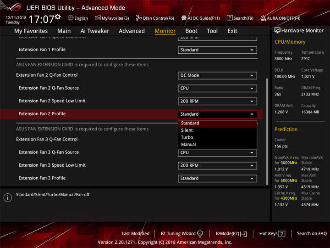Image resolution: width=330 pixels, height=248 pixels.
Task: Select the Monitor tab
Action: (165, 31)
